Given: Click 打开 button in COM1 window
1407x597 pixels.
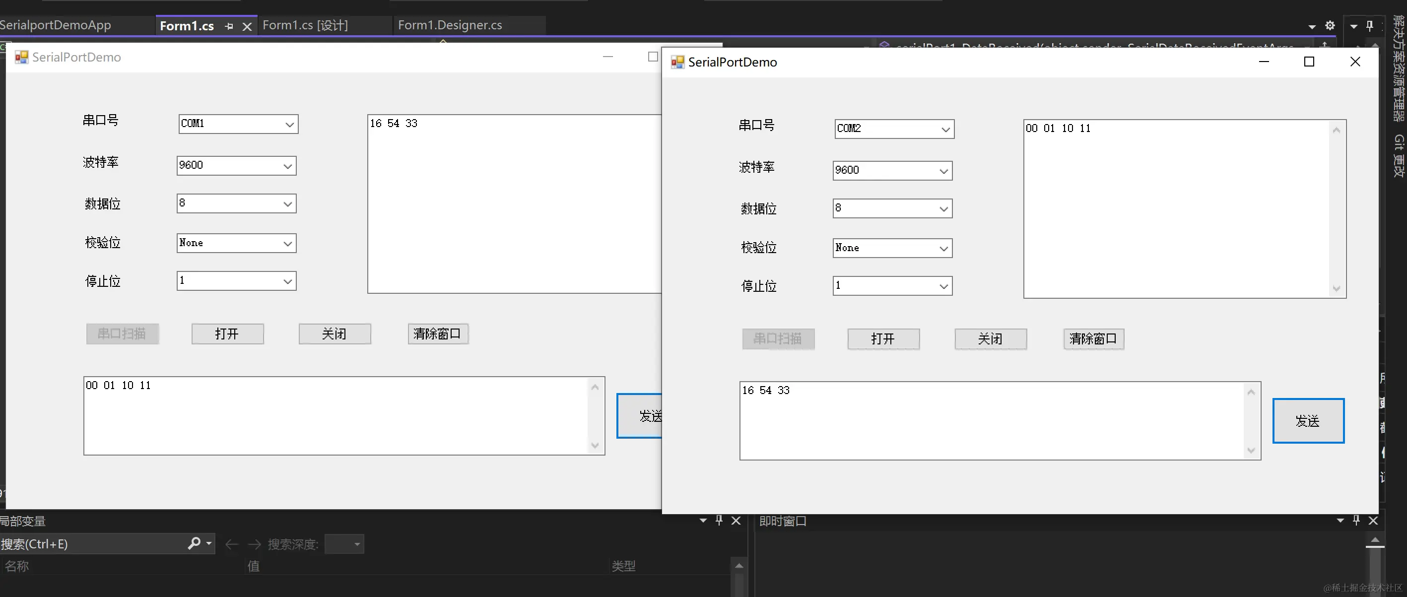Looking at the screenshot, I should coord(227,333).
